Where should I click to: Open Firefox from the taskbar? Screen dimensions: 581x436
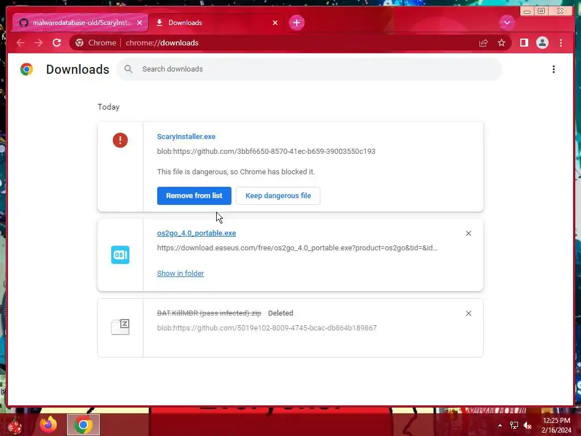coord(49,425)
